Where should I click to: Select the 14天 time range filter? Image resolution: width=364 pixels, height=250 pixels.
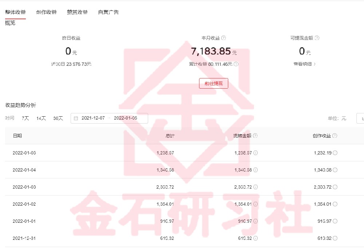coord(41,118)
